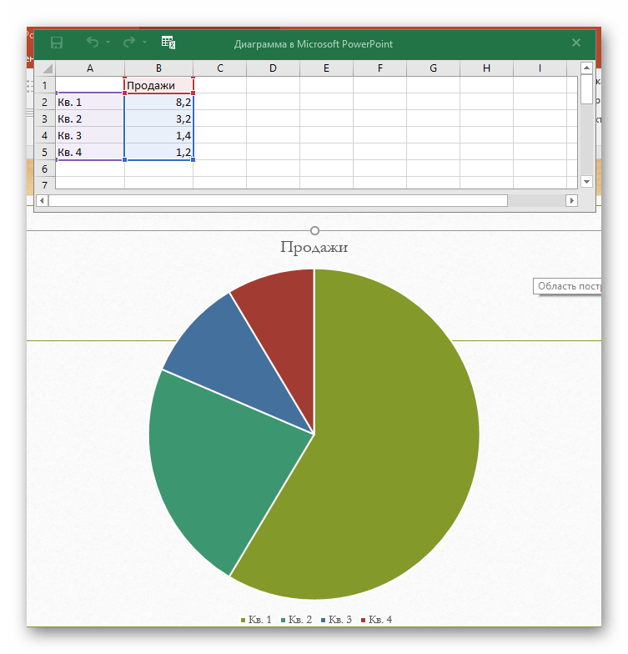Select row 4 header
This screenshot has width=628, height=654.
(x=45, y=135)
